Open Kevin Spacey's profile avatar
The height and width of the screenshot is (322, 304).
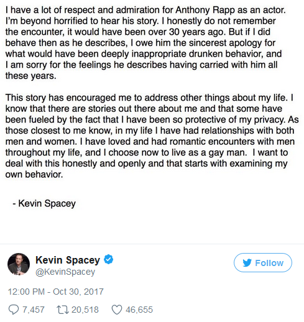[19, 264]
